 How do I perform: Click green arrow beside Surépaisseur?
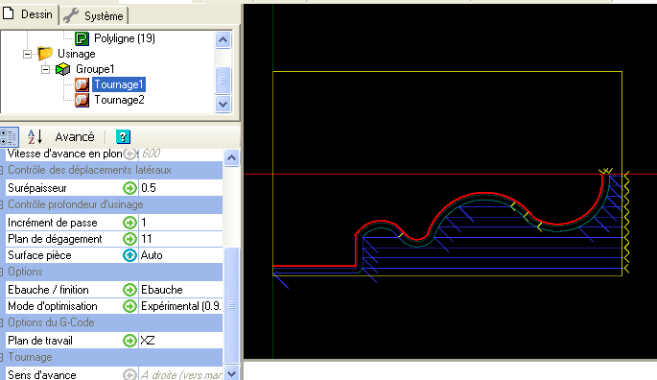[129, 188]
